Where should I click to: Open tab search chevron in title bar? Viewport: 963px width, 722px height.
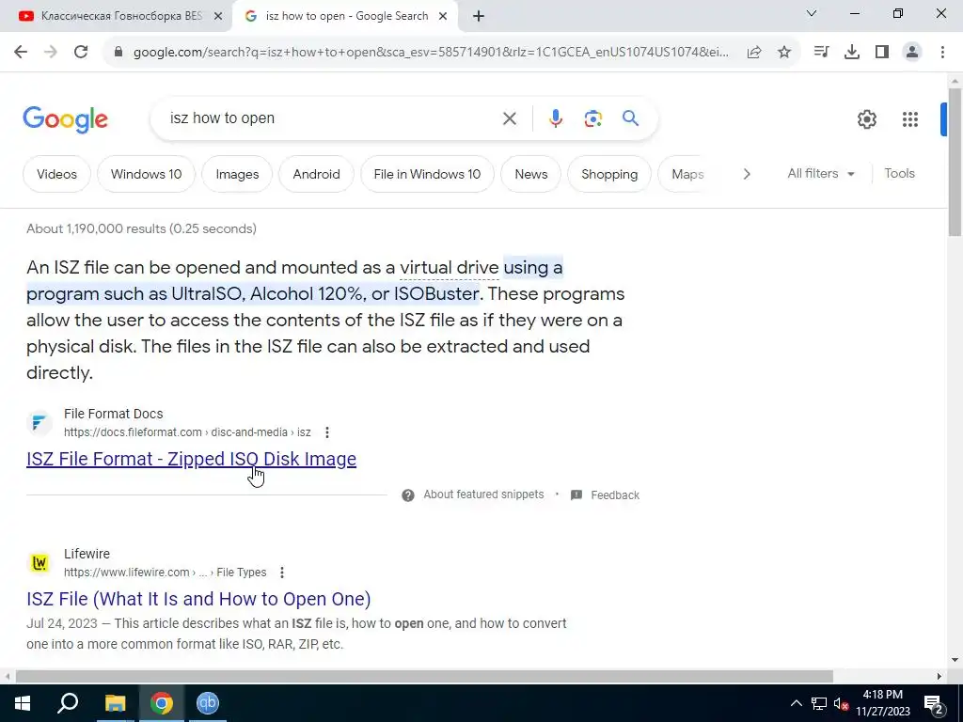point(812,13)
